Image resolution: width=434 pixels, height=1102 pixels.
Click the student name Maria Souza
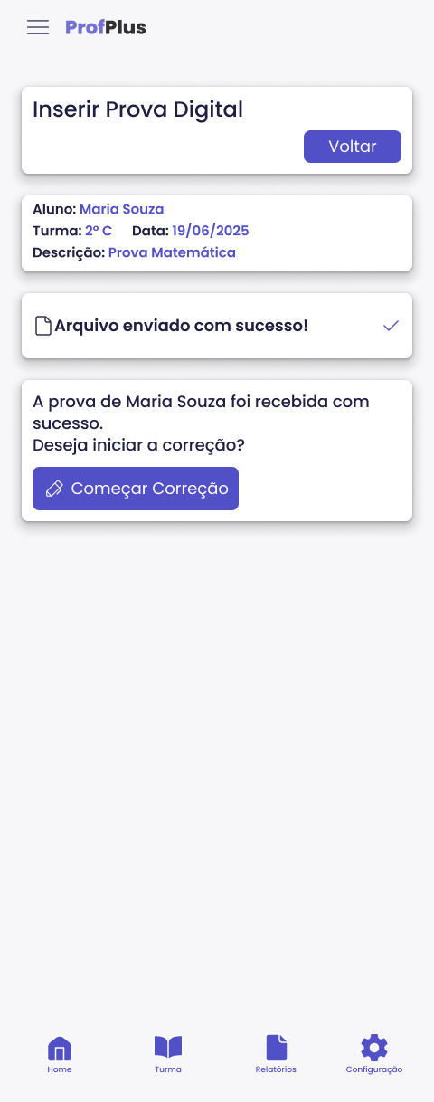pyautogui.click(x=122, y=209)
